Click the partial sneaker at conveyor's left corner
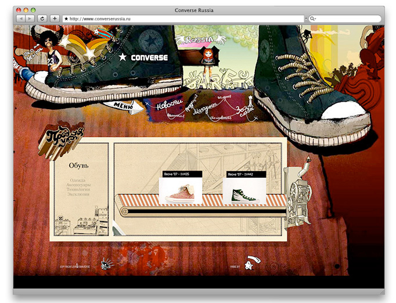 click(118, 228)
